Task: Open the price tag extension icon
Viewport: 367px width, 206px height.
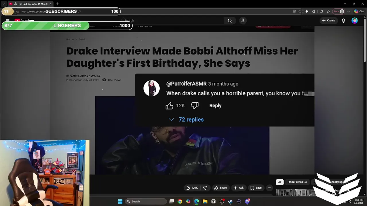Action: 307,11
